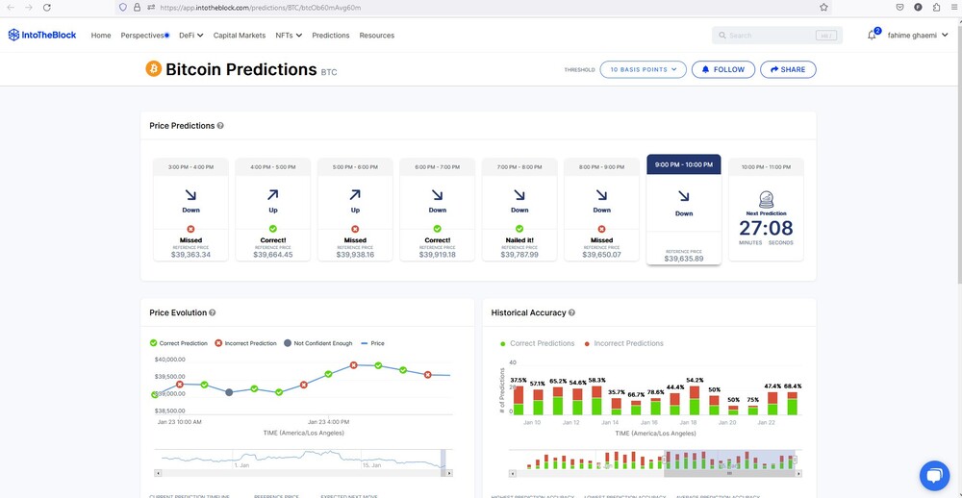Click Up arrow in 4:00 PM card
The width and height of the screenshot is (962, 498).
[273, 195]
